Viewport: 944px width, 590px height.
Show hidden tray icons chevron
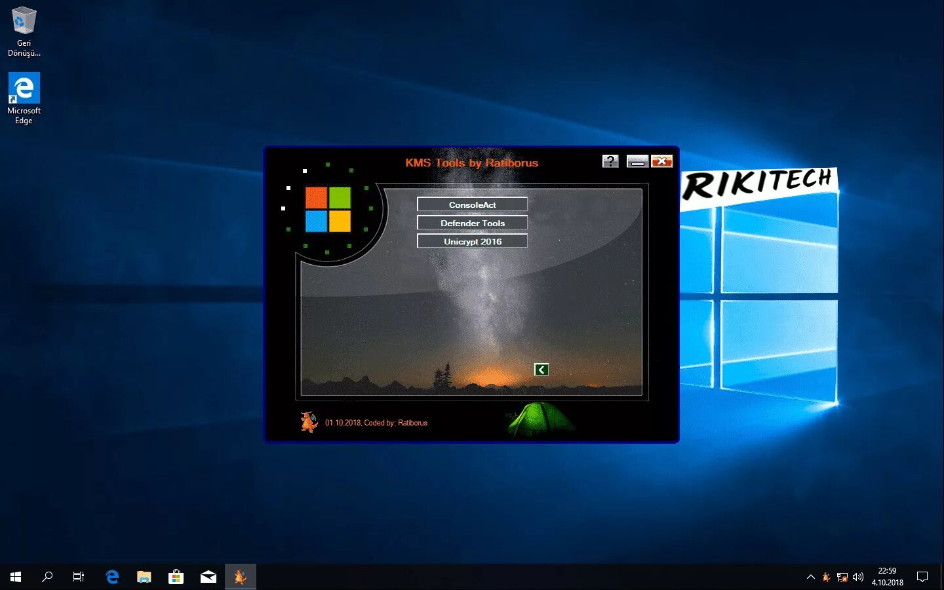pos(811,577)
